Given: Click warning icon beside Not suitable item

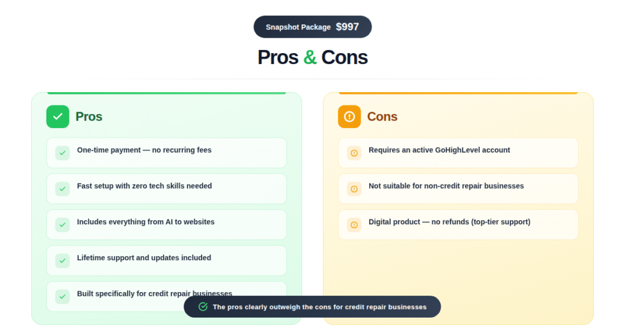Looking at the screenshot, I should [354, 189].
